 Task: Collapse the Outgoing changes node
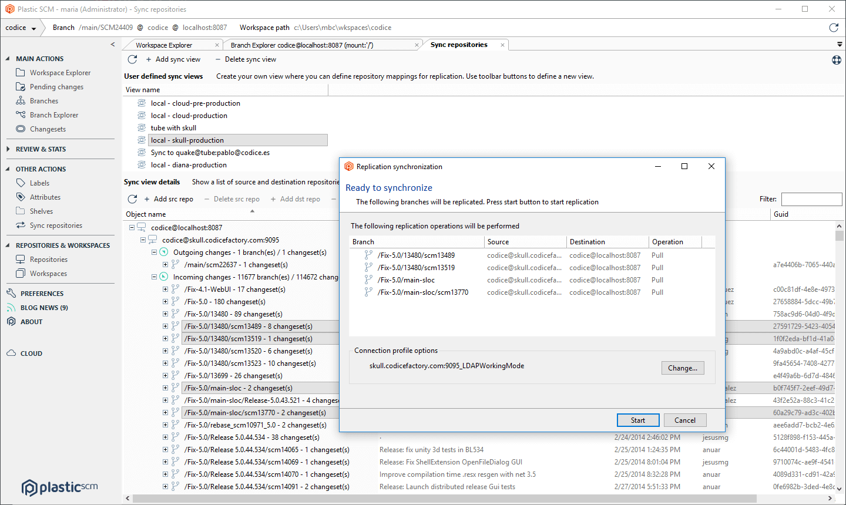pyautogui.click(x=154, y=253)
